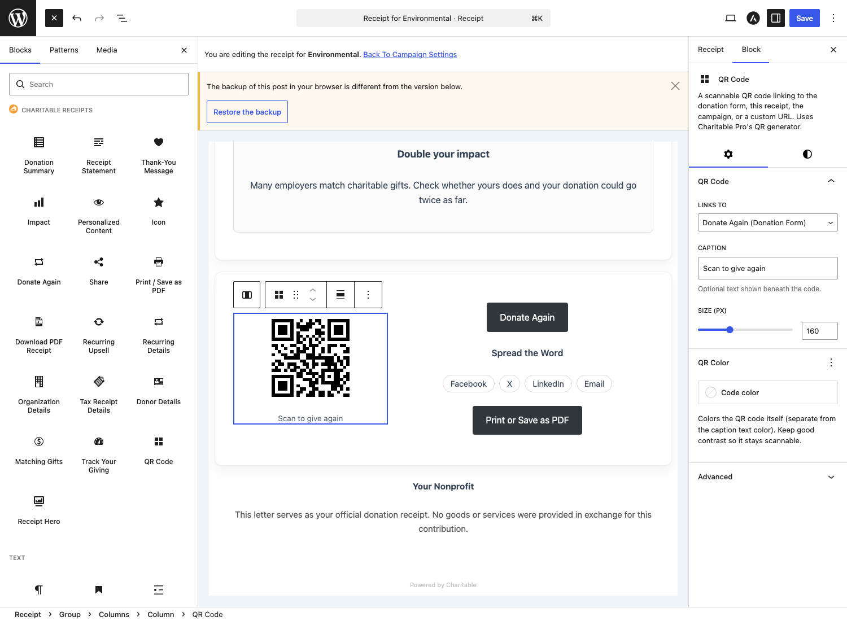
Task: Click the LinkedIn share pill
Action: (548, 384)
